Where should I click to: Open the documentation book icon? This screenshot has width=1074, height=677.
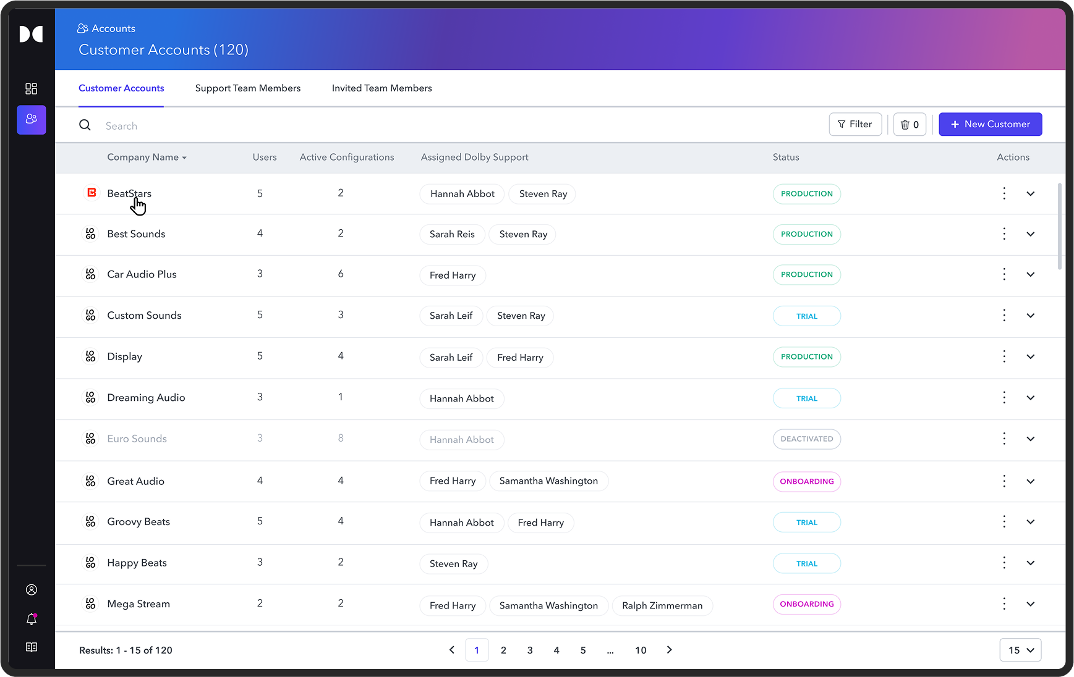point(32,647)
